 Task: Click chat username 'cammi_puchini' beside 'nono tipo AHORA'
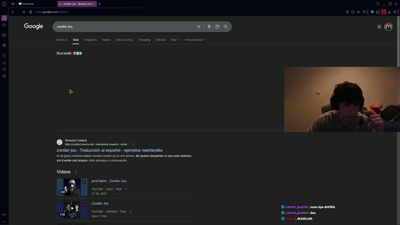(x=297, y=207)
